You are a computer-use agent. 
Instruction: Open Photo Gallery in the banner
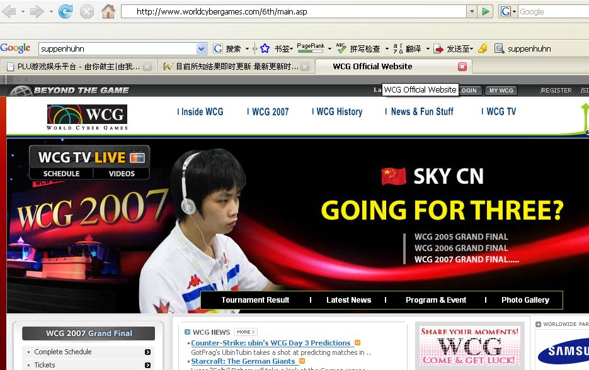(525, 300)
